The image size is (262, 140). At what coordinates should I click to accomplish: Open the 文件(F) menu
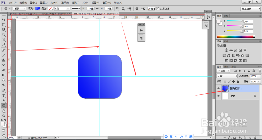pos(13,3)
